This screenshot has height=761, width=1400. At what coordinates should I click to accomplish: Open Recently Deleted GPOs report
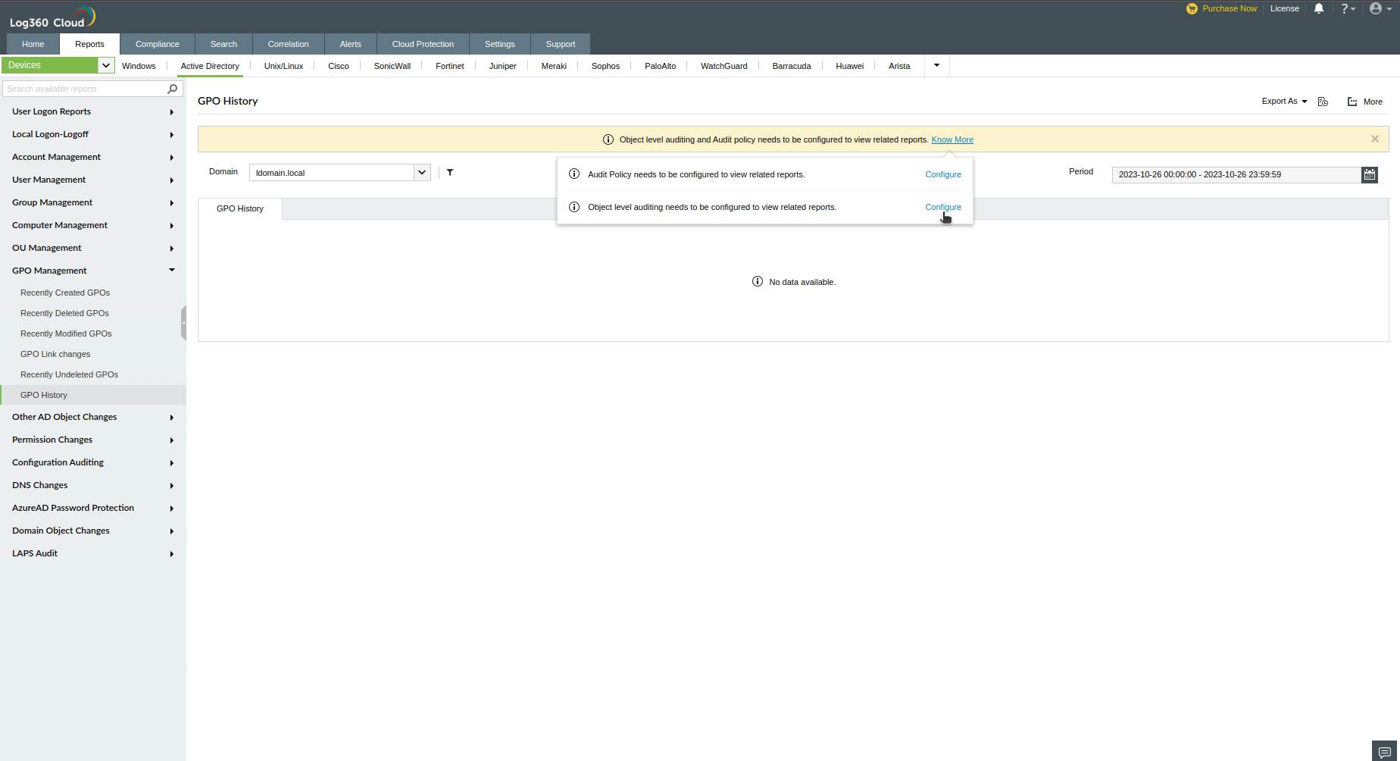tap(64, 313)
